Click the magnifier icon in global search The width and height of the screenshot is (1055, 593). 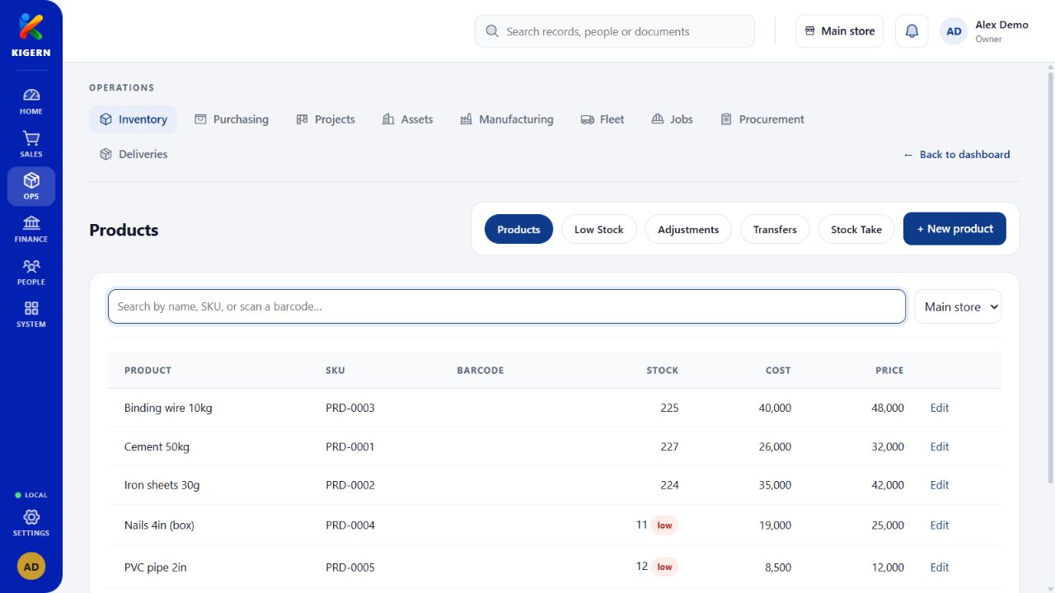coord(492,31)
